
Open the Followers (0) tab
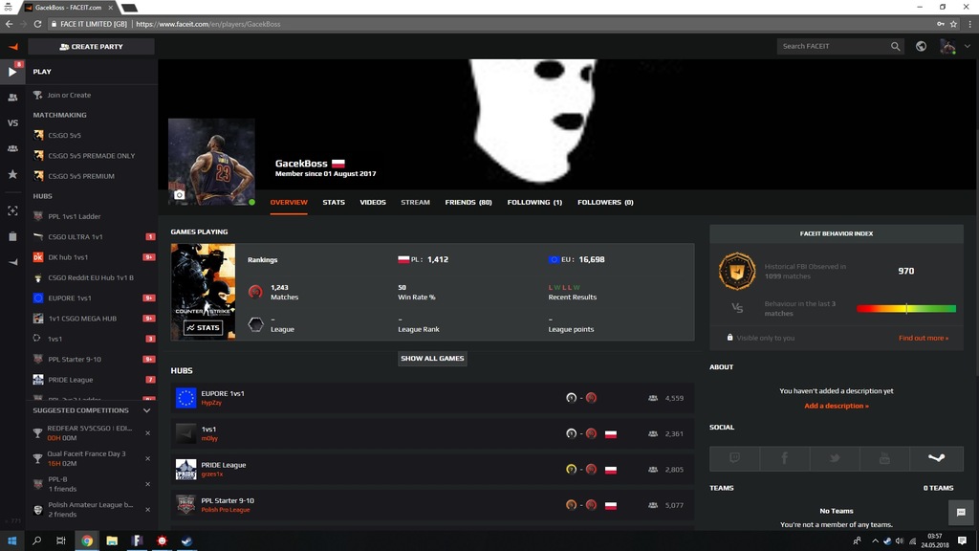click(x=605, y=203)
